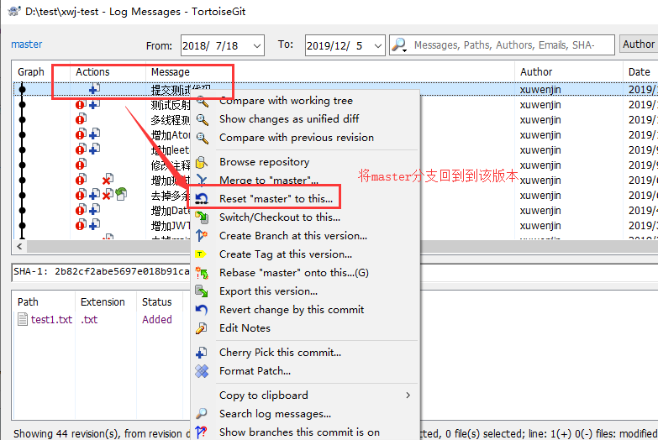
Task: Open the To date dropdown
Action: pyautogui.click(x=377, y=45)
